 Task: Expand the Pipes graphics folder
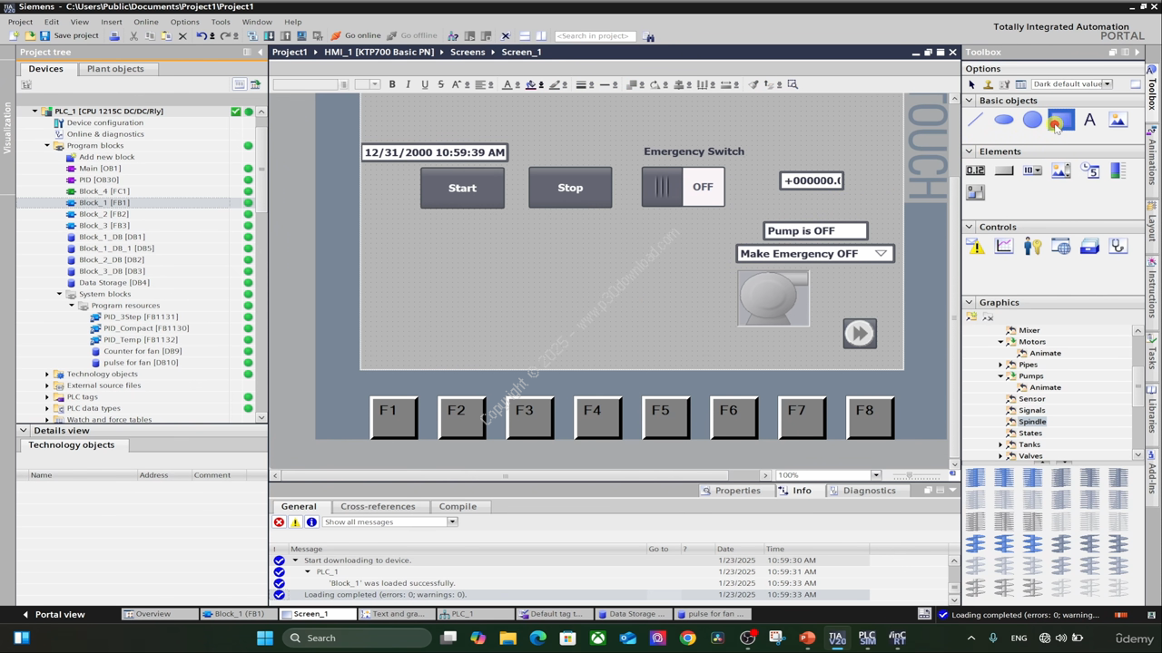coord(1001,365)
